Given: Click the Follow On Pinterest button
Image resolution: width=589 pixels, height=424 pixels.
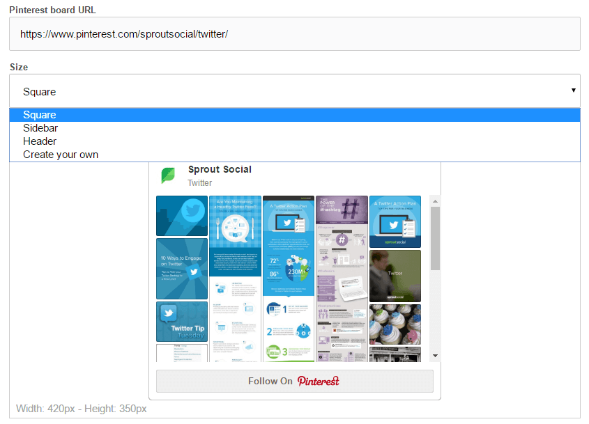Looking at the screenshot, I should click(294, 382).
